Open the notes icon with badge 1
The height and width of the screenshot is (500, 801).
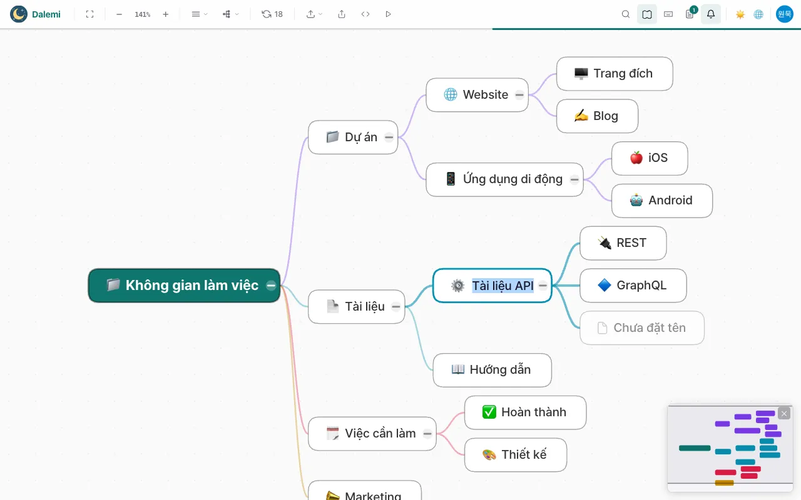[x=690, y=14]
